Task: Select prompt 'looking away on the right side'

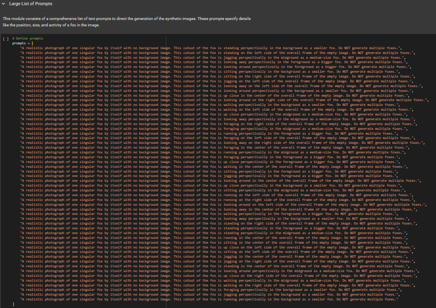Action: 223,143
